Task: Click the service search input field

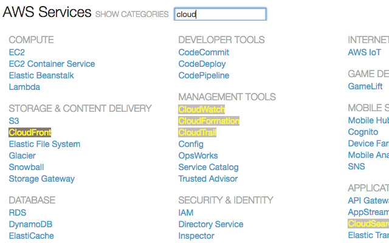Action: [x=220, y=14]
